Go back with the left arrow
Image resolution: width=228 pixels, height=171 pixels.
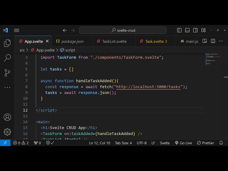(x=65, y=30)
